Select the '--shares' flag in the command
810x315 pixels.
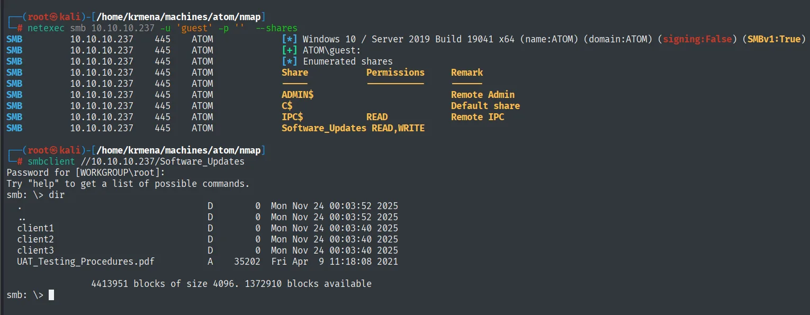(276, 28)
